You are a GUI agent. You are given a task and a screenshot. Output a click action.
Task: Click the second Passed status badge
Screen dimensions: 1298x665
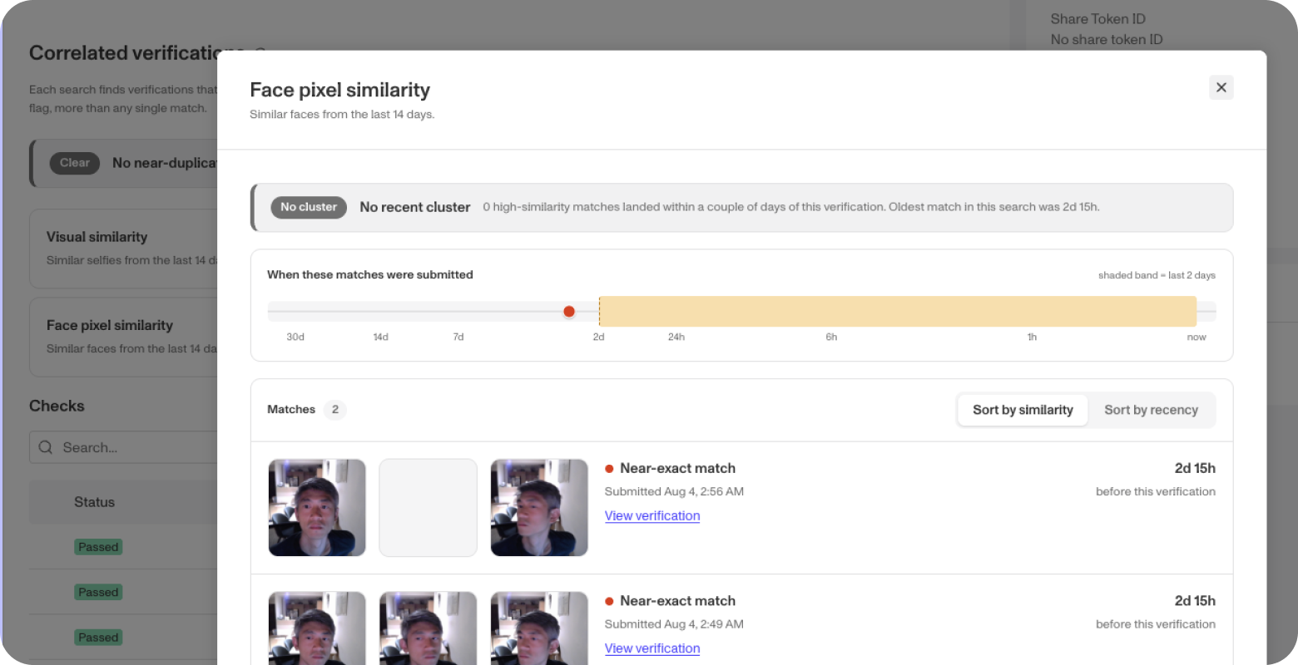(98, 592)
